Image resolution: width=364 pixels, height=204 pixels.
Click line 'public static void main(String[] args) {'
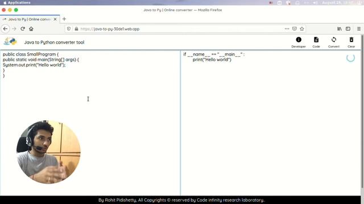(41, 59)
